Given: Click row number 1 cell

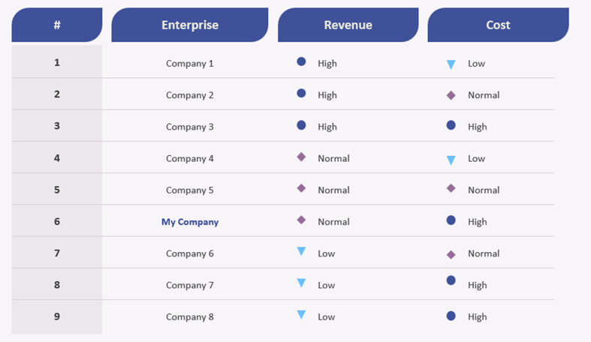Looking at the screenshot, I should click(x=57, y=62).
